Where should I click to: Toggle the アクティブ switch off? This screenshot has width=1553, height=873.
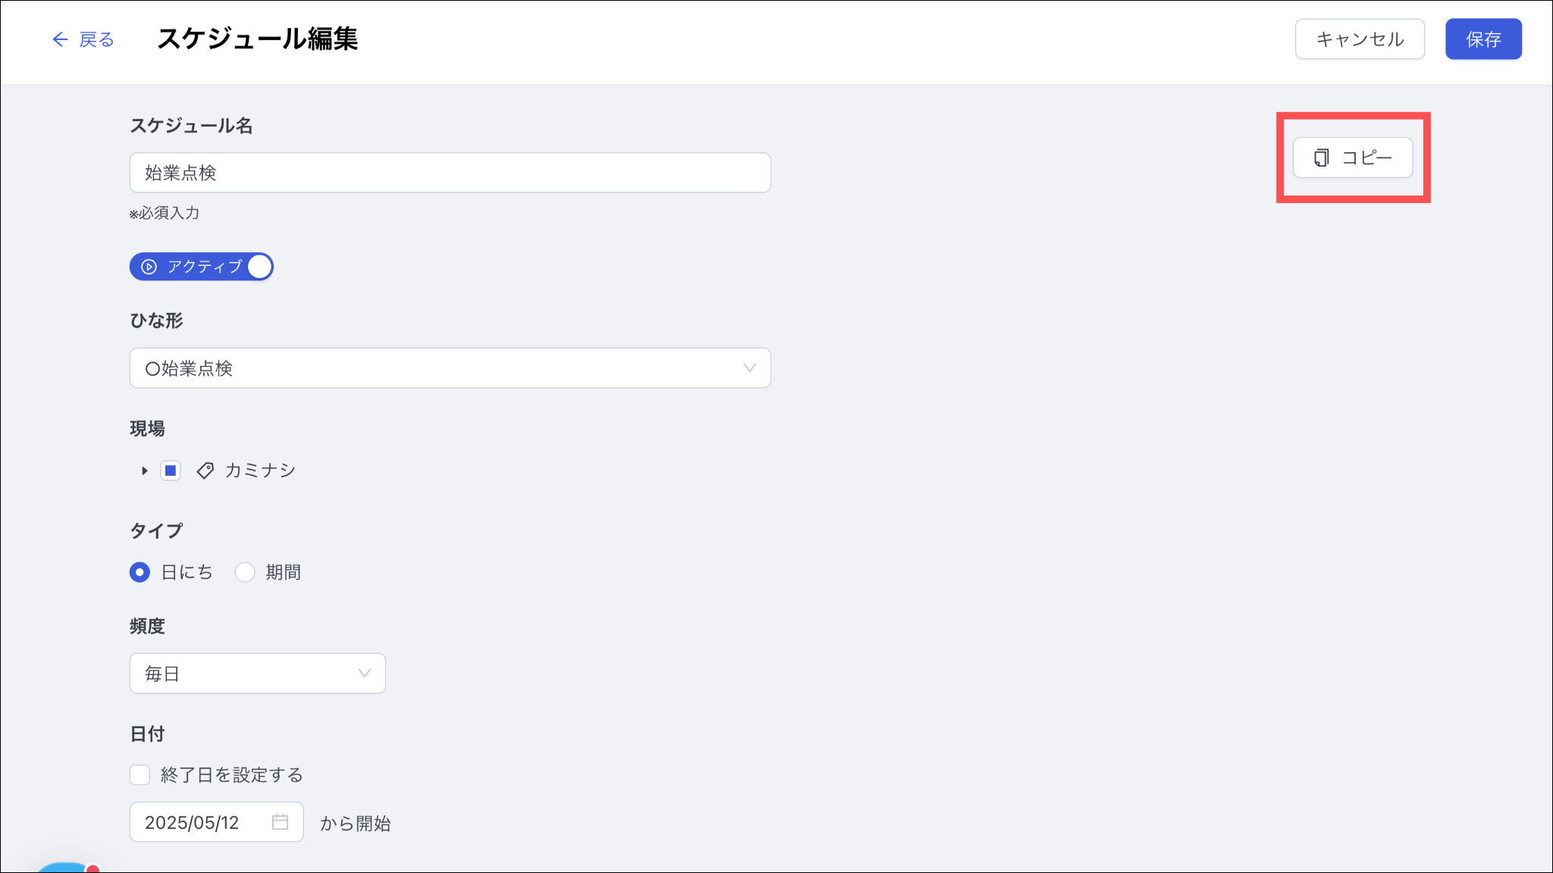click(x=259, y=267)
